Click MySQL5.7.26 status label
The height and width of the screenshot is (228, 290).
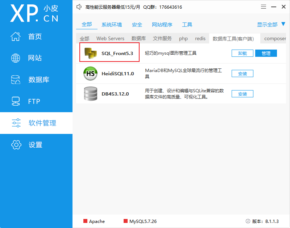(x=143, y=221)
